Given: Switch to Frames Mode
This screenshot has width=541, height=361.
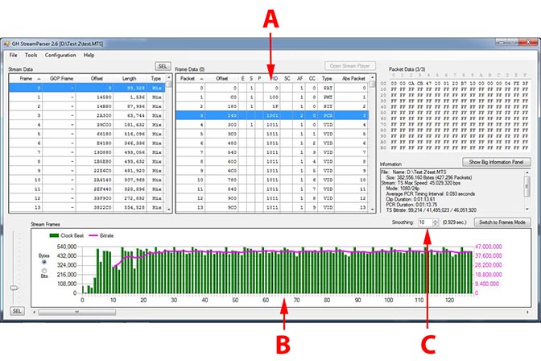Looking at the screenshot, I should (x=502, y=222).
